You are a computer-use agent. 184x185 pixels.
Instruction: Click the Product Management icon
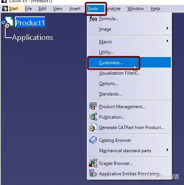93,106
